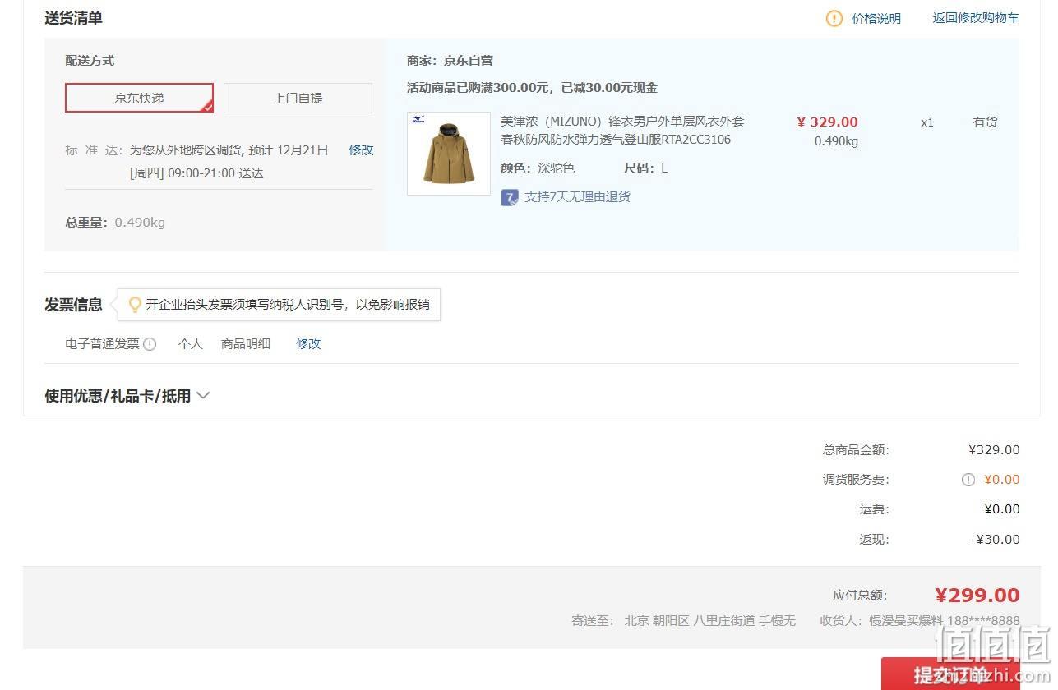The width and height of the screenshot is (1058, 690).
Task: Click the cashback amount -¥30.00
Action: (x=995, y=540)
